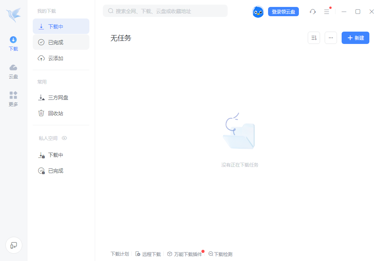The image size is (384, 261).
Task: Open 下载计划 at the bottom bar
Action: (120, 254)
